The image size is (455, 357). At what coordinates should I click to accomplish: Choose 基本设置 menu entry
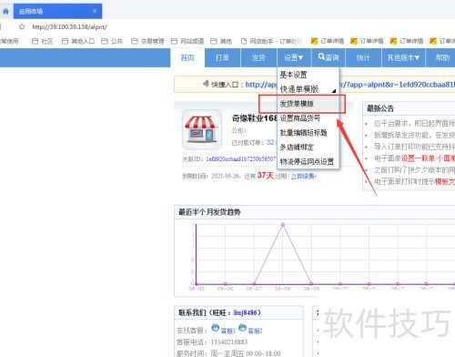click(293, 75)
